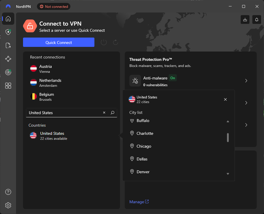The image size is (264, 214).
Task: Click the Not connected status badge
Action: [54, 7]
